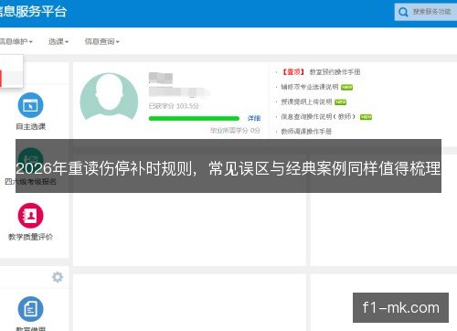Open the 授课提纲上传说明 notice

(x=306, y=101)
